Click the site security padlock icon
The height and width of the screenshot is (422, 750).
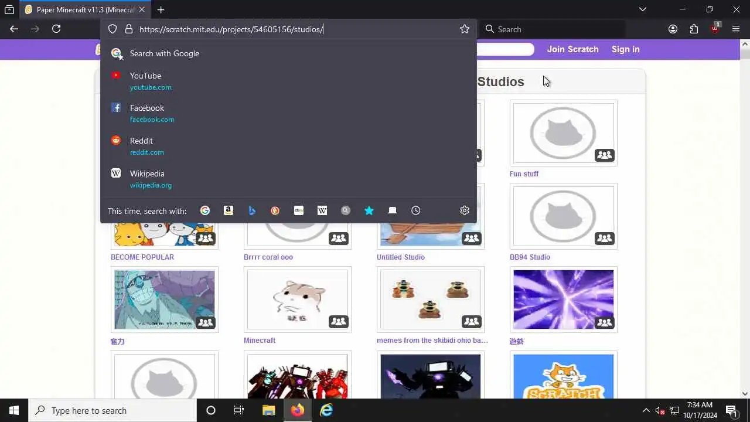[x=129, y=29]
